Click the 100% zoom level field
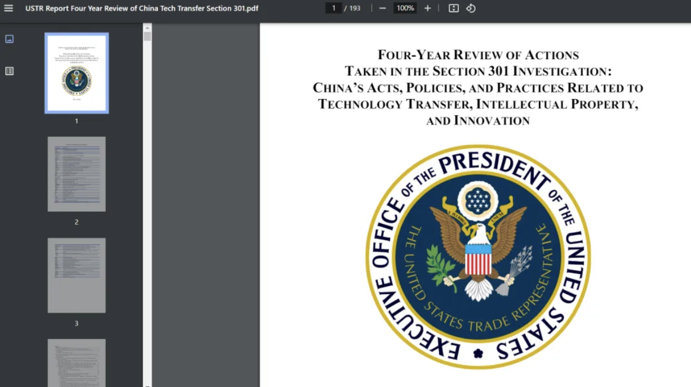 tap(405, 8)
